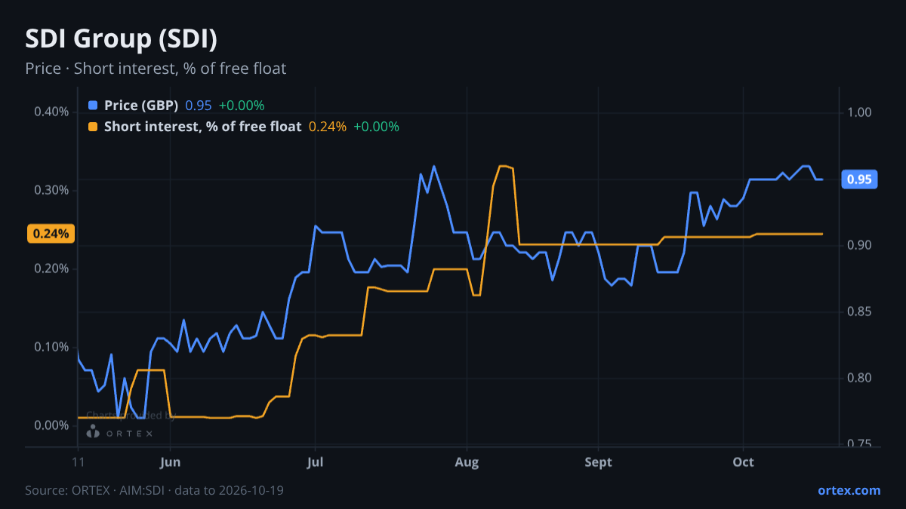Click the +0.00% change next to short interest
Screen dimensions: 906x509
(x=376, y=127)
